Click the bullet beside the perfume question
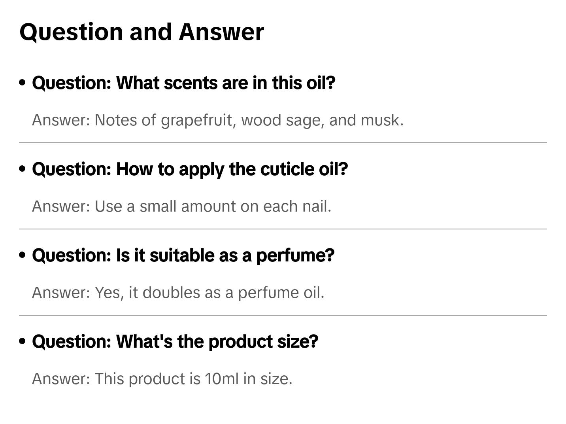566x424 pixels. tap(23, 255)
